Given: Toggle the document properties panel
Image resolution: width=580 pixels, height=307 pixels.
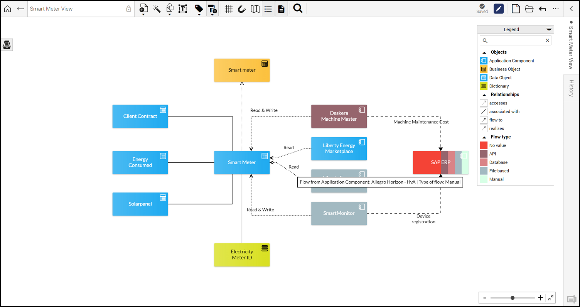Looking at the screenshot, I should [x=281, y=9].
